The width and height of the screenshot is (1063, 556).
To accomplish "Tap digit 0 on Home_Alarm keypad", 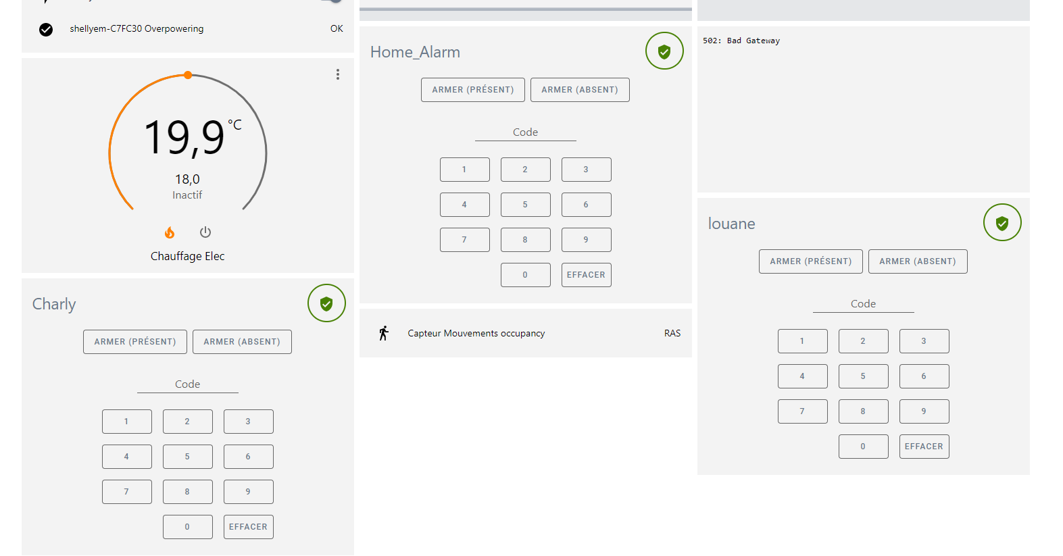I will (x=526, y=275).
